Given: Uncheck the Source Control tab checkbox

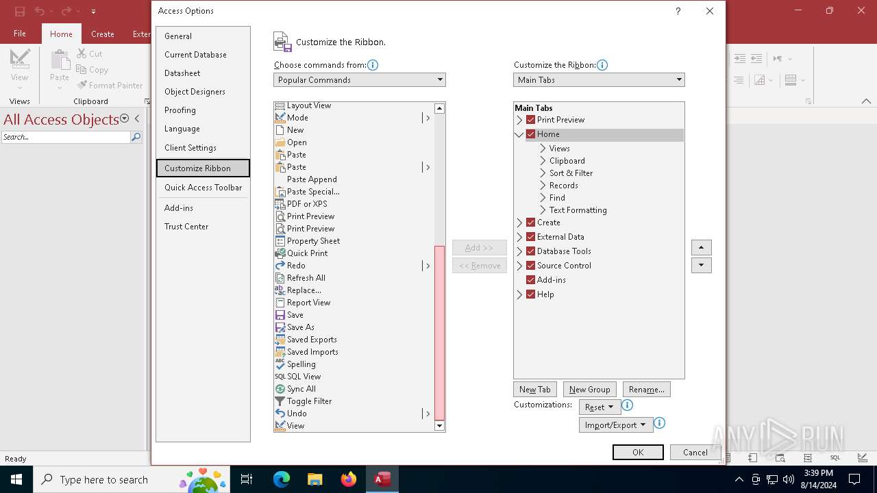Looking at the screenshot, I should (x=530, y=266).
